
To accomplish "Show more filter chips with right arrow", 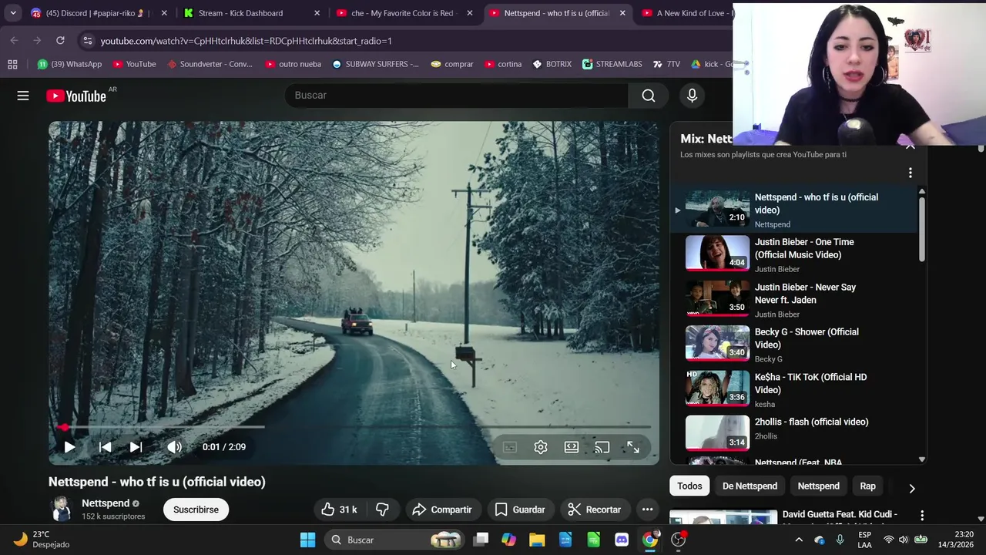I will coord(912,488).
